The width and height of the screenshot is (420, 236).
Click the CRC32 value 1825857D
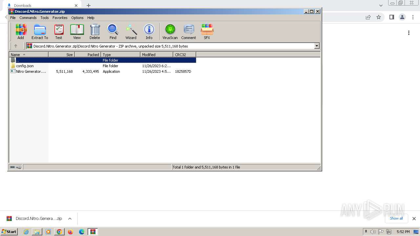183,71
